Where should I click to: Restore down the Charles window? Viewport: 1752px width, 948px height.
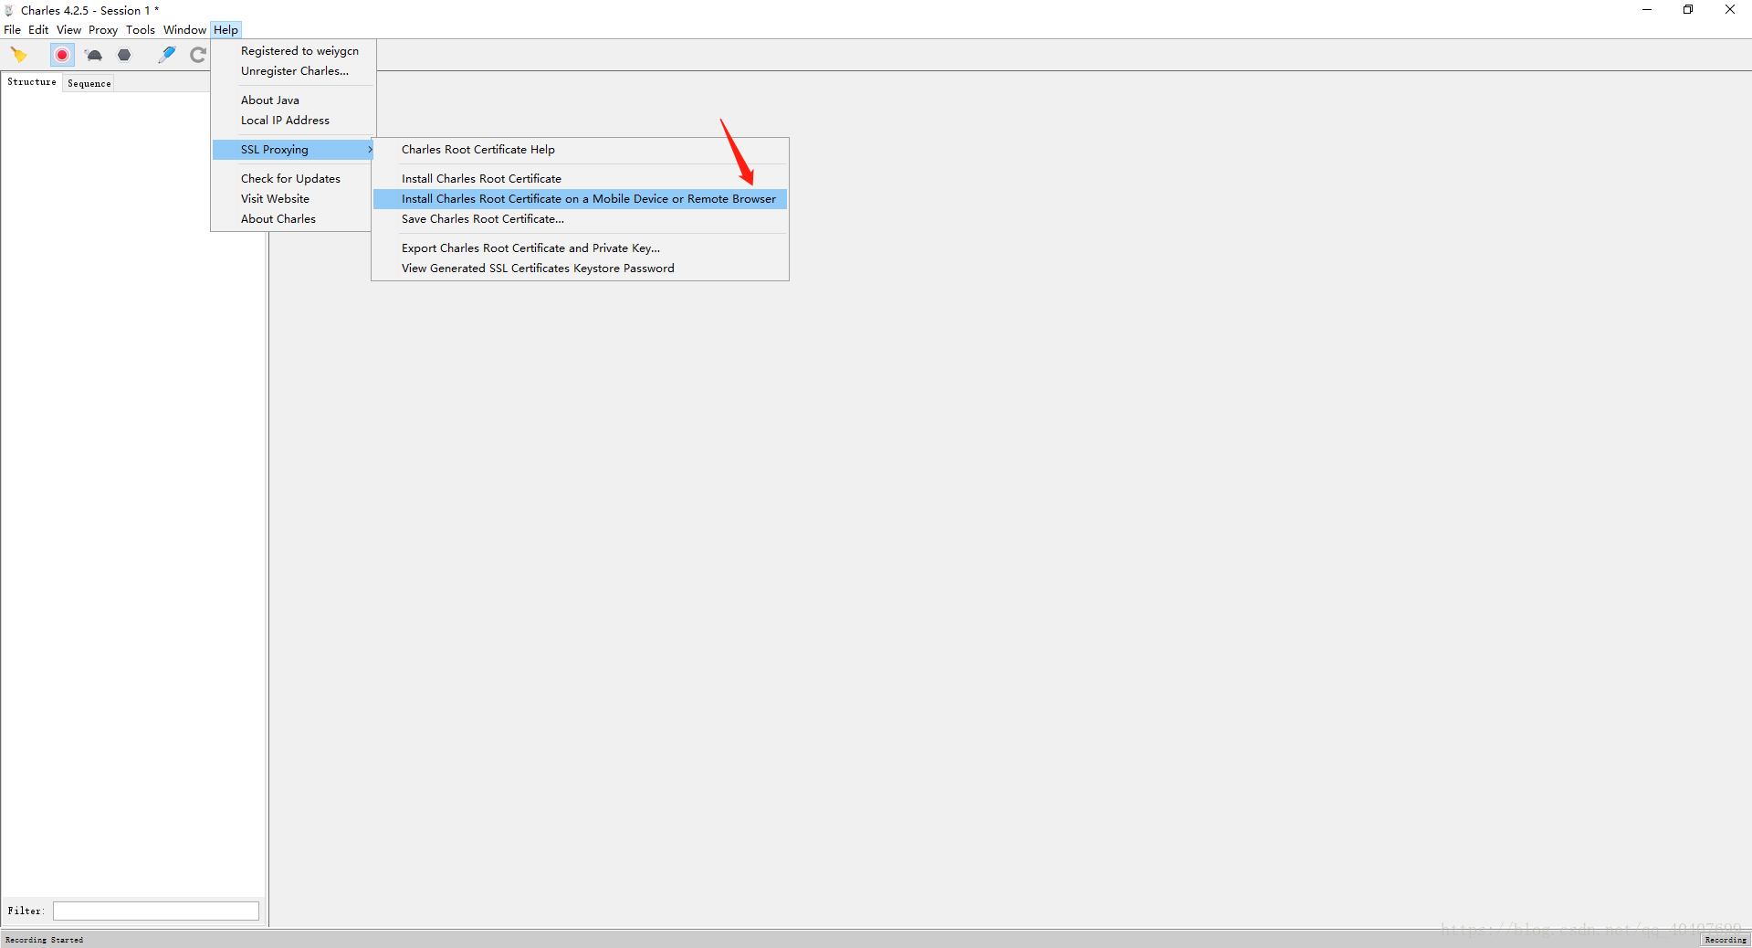pyautogui.click(x=1688, y=10)
